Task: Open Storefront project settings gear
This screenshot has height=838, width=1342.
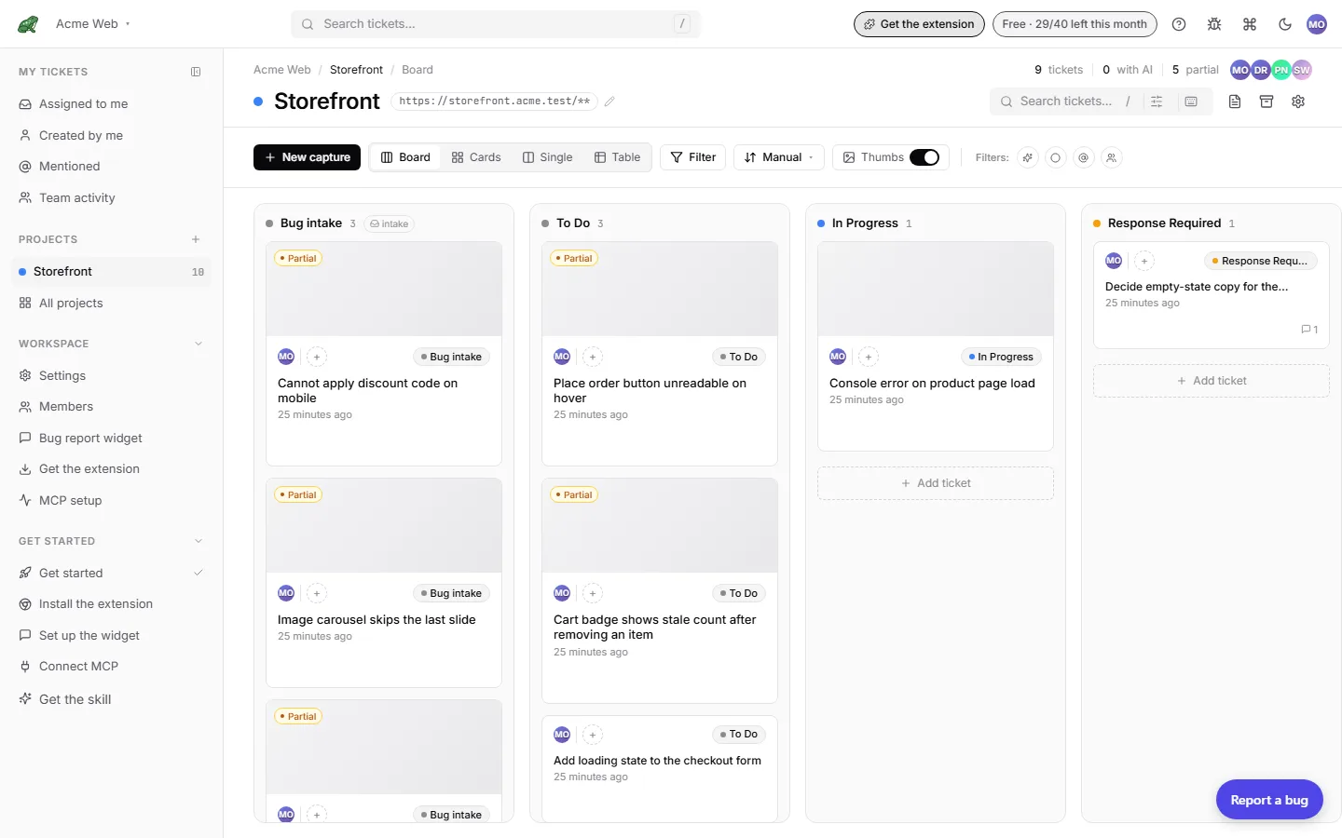Action: [1298, 101]
